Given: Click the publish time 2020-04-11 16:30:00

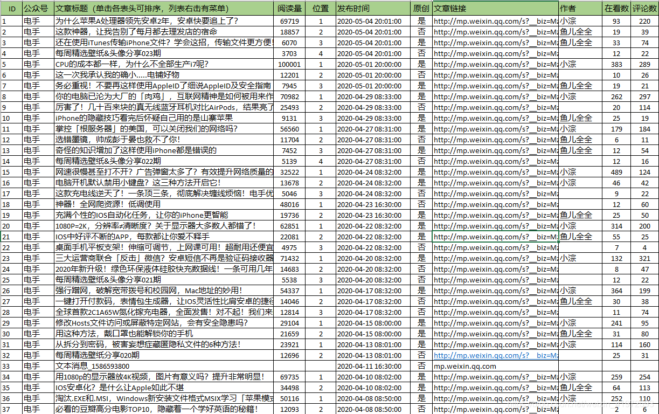Looking at the screenshot, I should (369, 366).
